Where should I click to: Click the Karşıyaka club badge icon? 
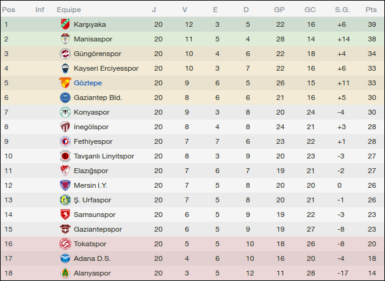[65, 24]
